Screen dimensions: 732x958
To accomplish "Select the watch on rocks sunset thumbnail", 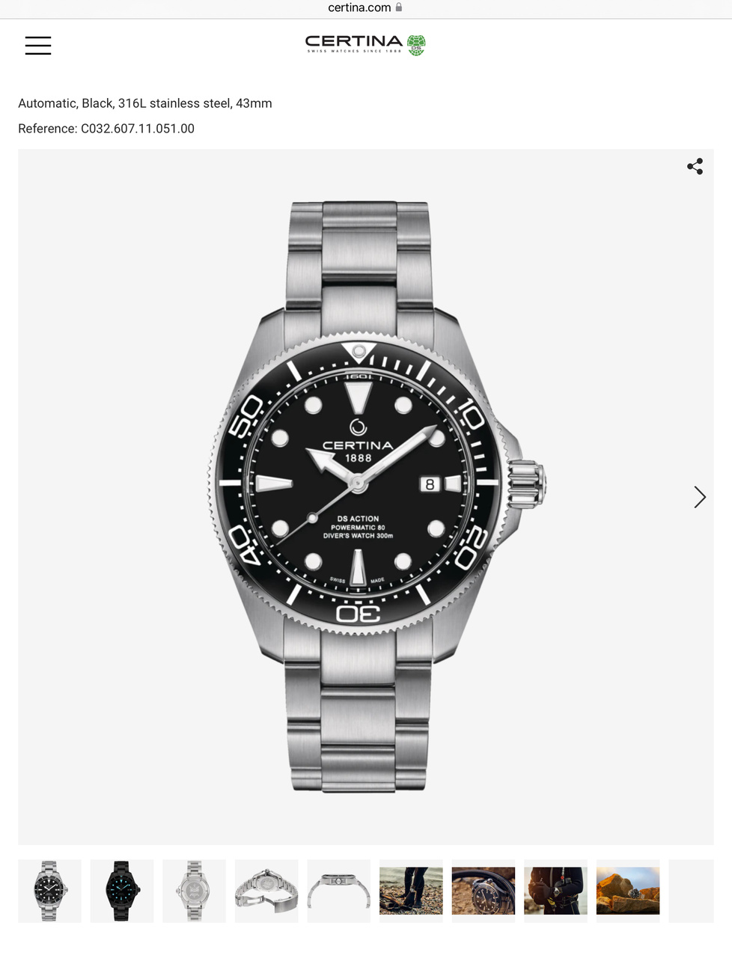I will 628,891.
